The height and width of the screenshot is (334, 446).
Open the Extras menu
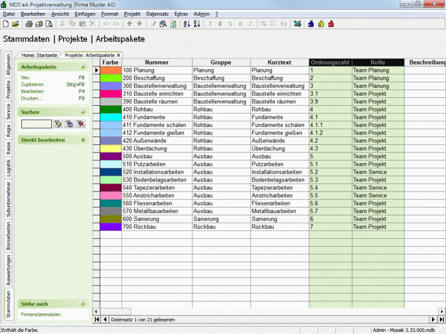[x=181, y=14]
